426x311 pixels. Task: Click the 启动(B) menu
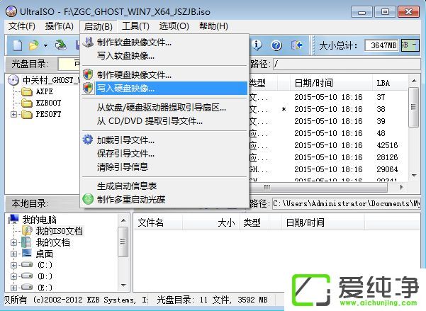pos(99,27)
